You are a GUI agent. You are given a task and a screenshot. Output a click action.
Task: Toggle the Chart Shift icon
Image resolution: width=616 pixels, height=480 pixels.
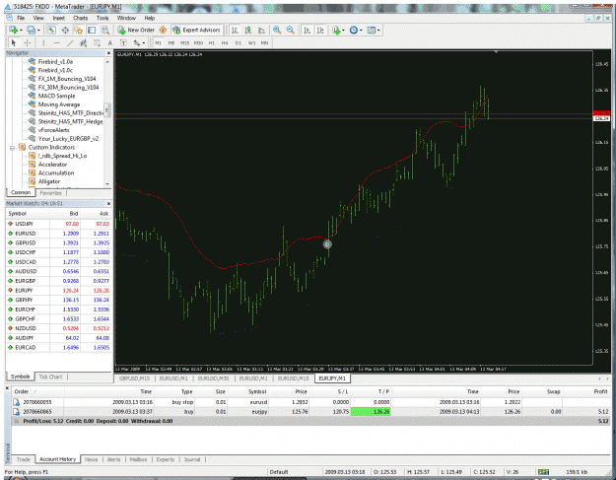pyautogui.click(x=320, y=30)
